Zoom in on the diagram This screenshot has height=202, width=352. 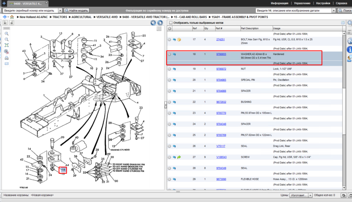(x=6, y=34)
